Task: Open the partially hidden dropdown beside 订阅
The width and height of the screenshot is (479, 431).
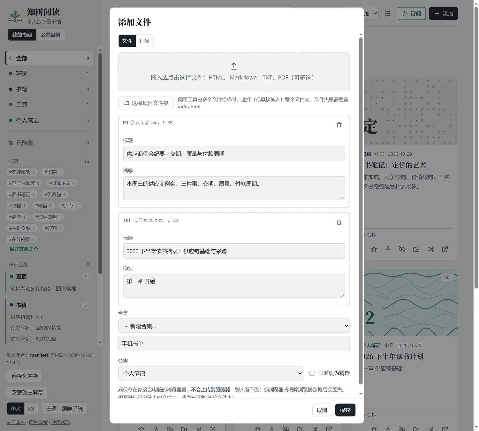Action: tap(371, 13)
